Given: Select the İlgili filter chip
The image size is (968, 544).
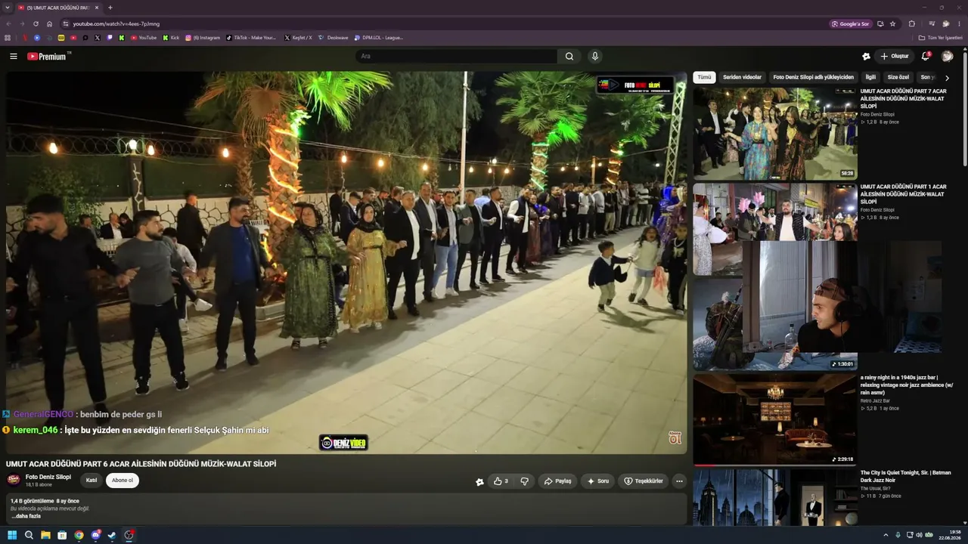Looking at the screenshot, I should 870,77.
